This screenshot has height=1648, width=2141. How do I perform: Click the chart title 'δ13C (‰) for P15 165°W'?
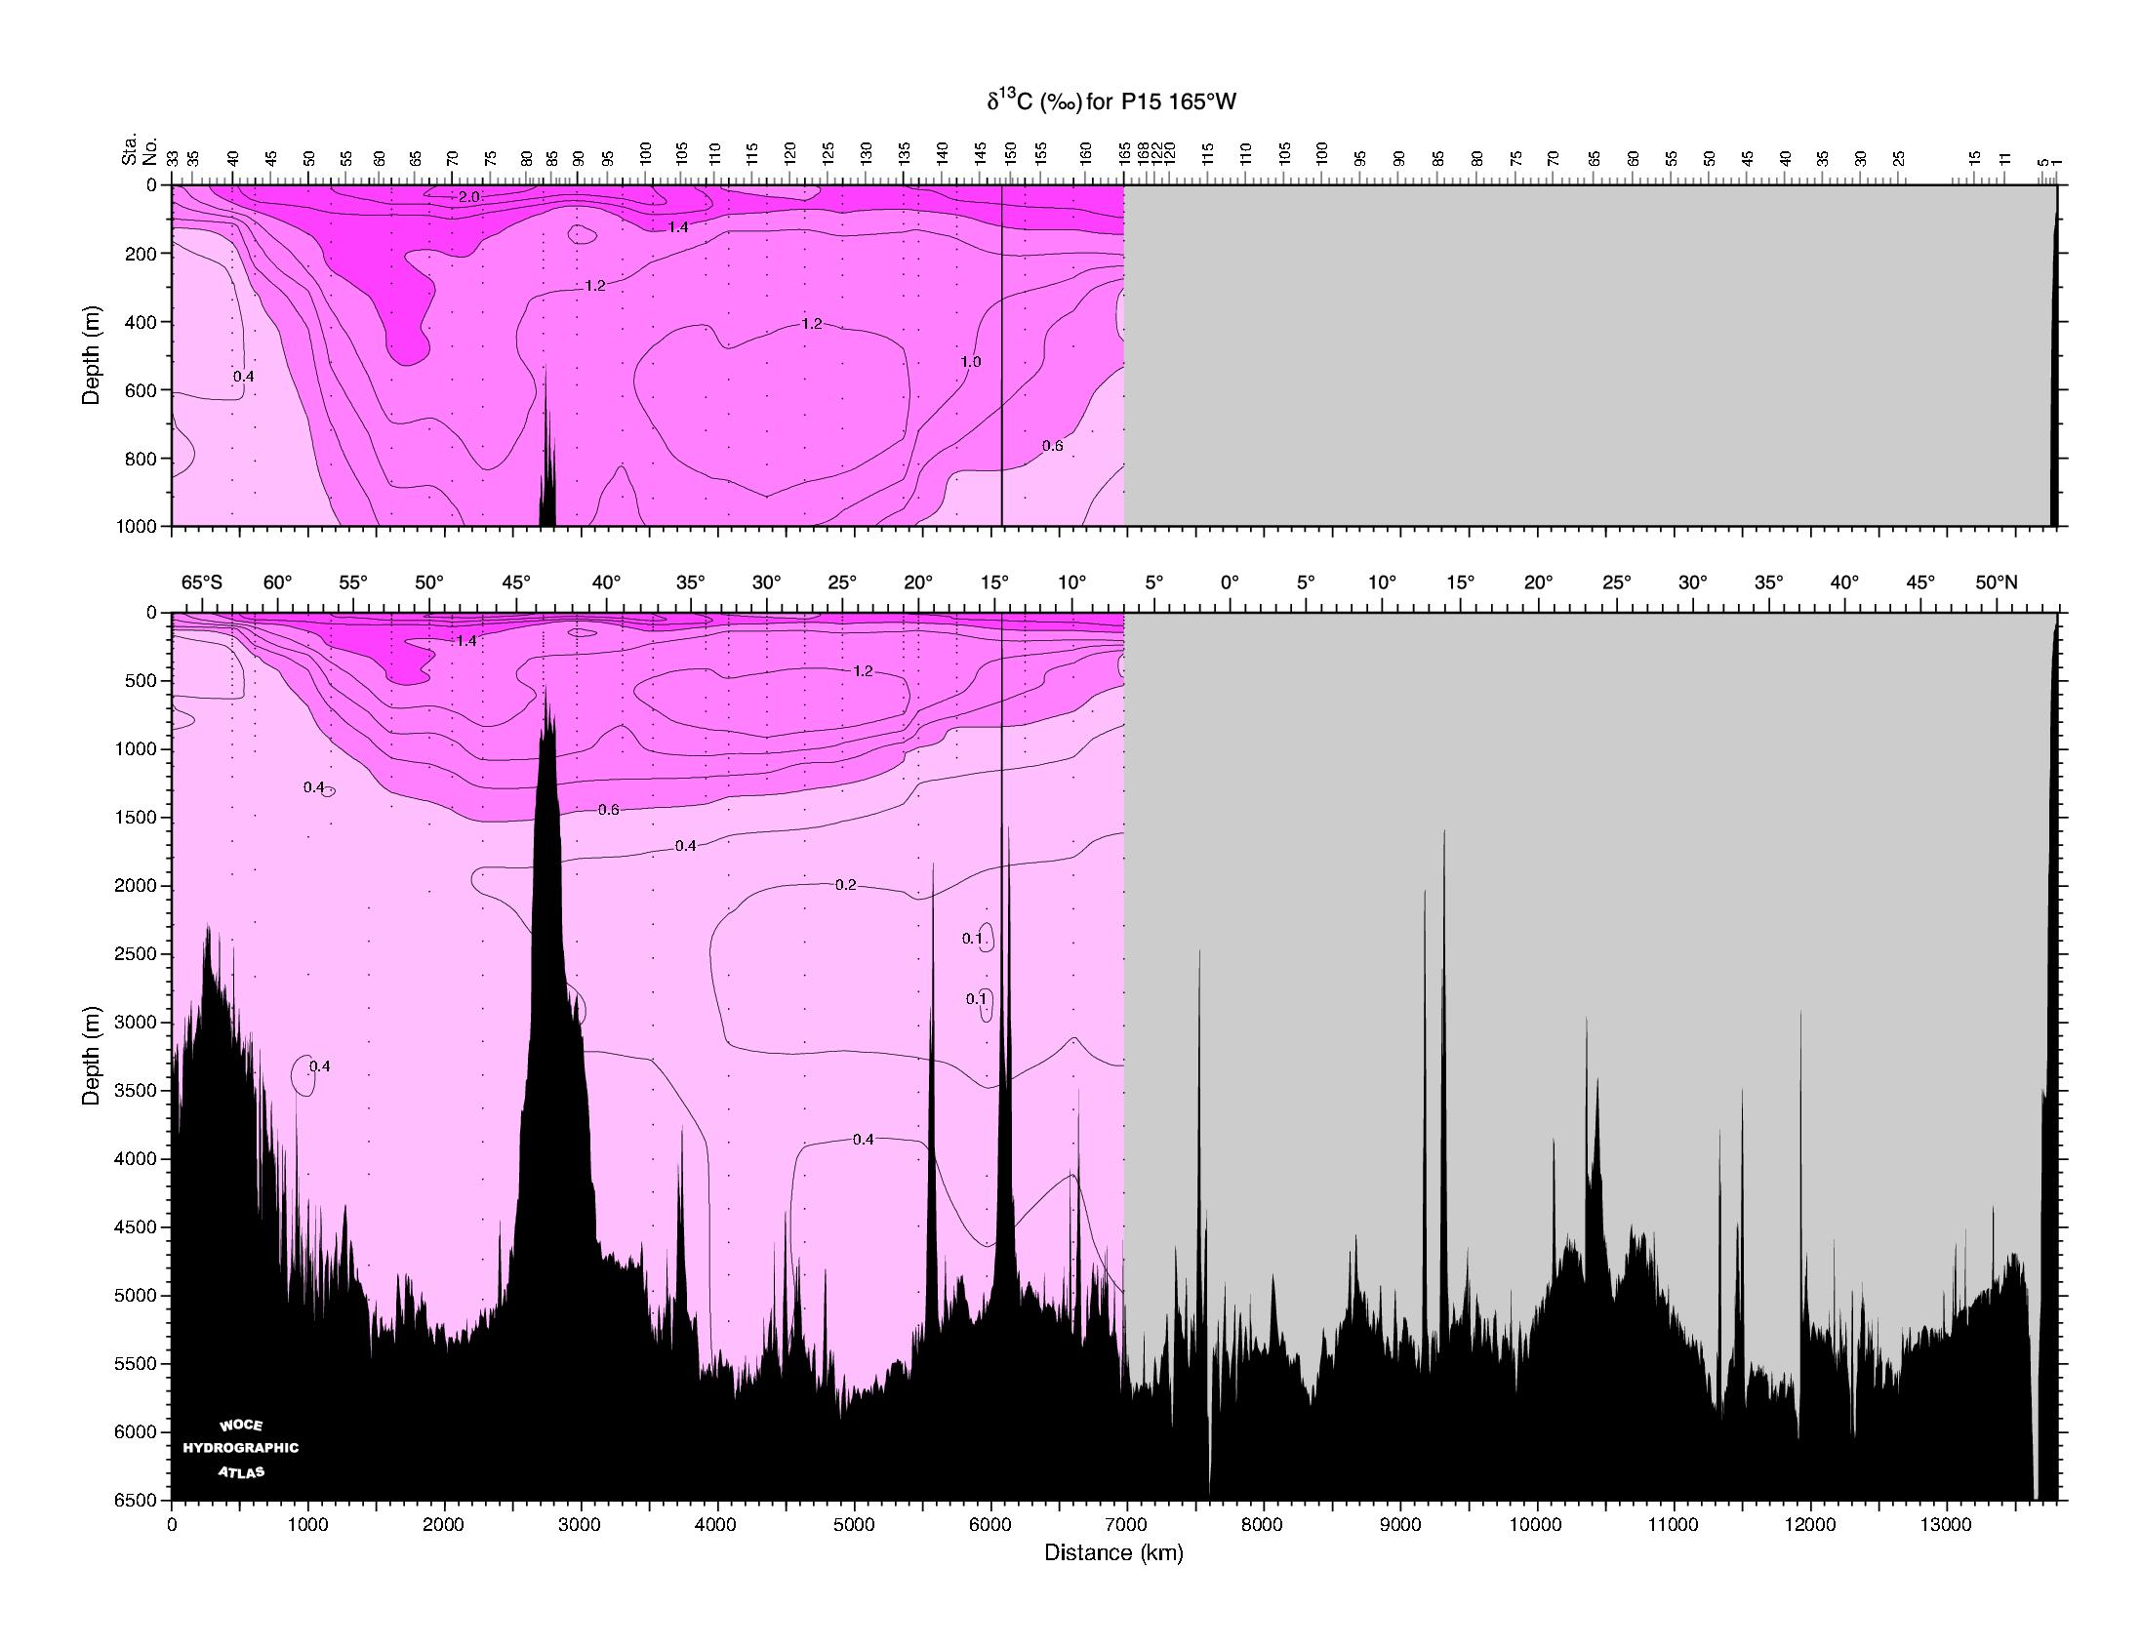coord(1111,100)
